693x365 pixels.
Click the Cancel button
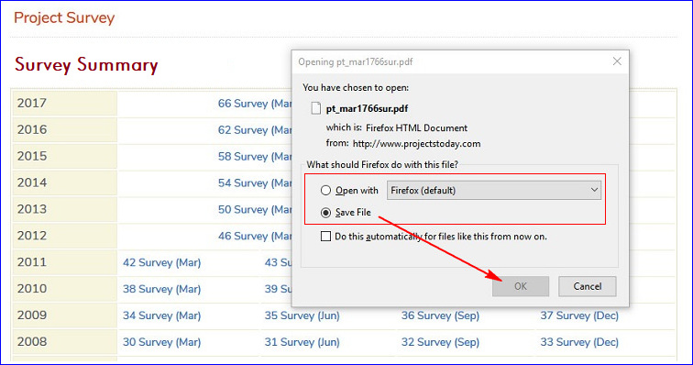pyautogui.click(x=588, y=286)
